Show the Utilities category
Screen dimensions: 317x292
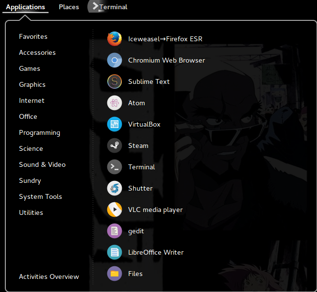coord(31,212)
